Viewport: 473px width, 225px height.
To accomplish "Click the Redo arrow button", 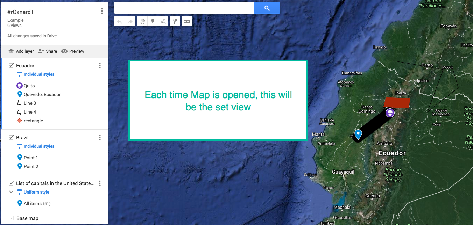I will click(x=130, y=22).
